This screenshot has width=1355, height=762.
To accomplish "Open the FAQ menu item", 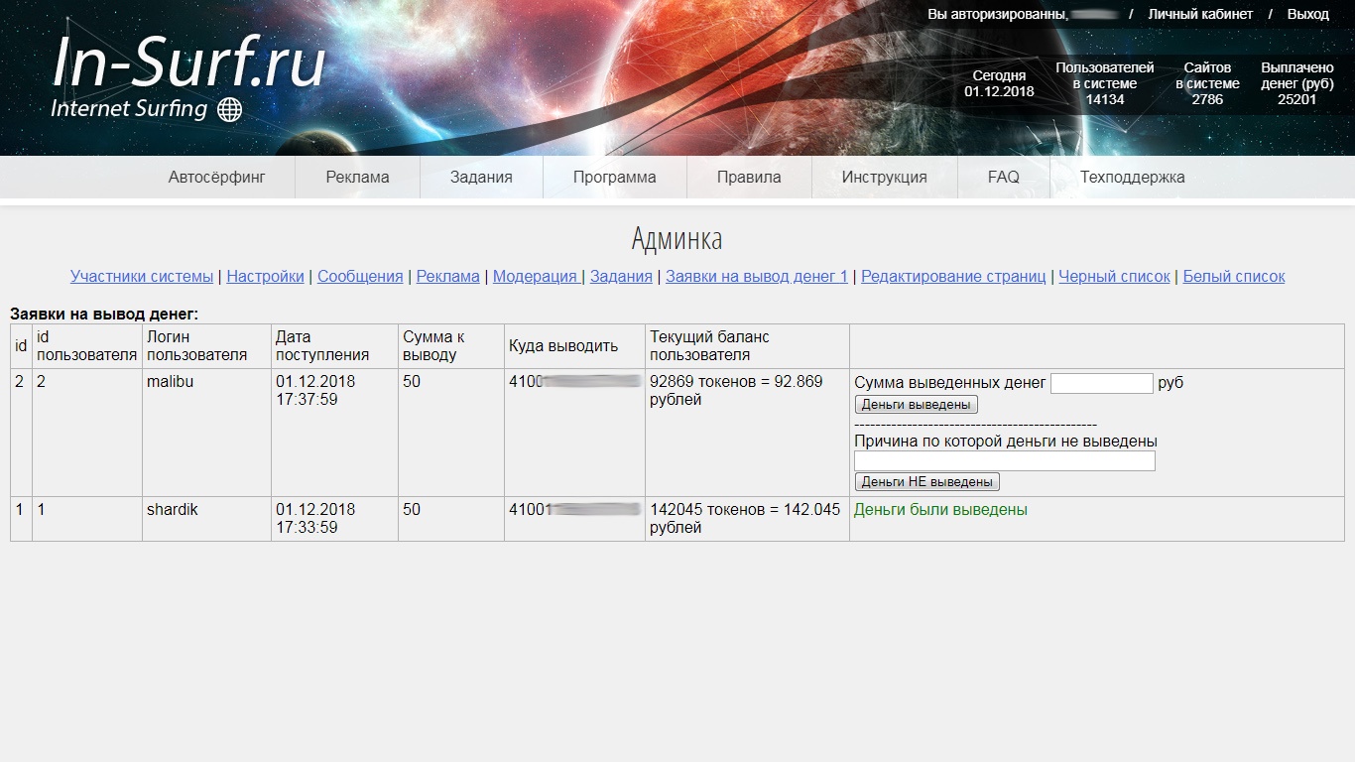I will point(1004,178).
